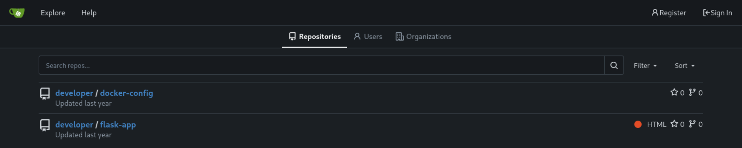Click the star icon on flask-app

pos(674,124)
